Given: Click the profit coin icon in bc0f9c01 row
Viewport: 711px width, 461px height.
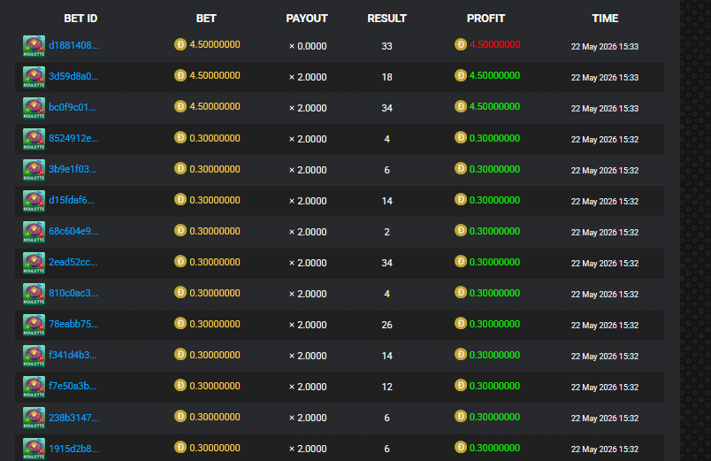Looking at the screenshot, I should click(461, 106).
